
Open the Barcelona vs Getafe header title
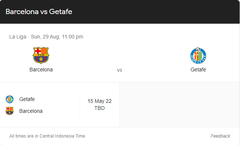[39, 11]
